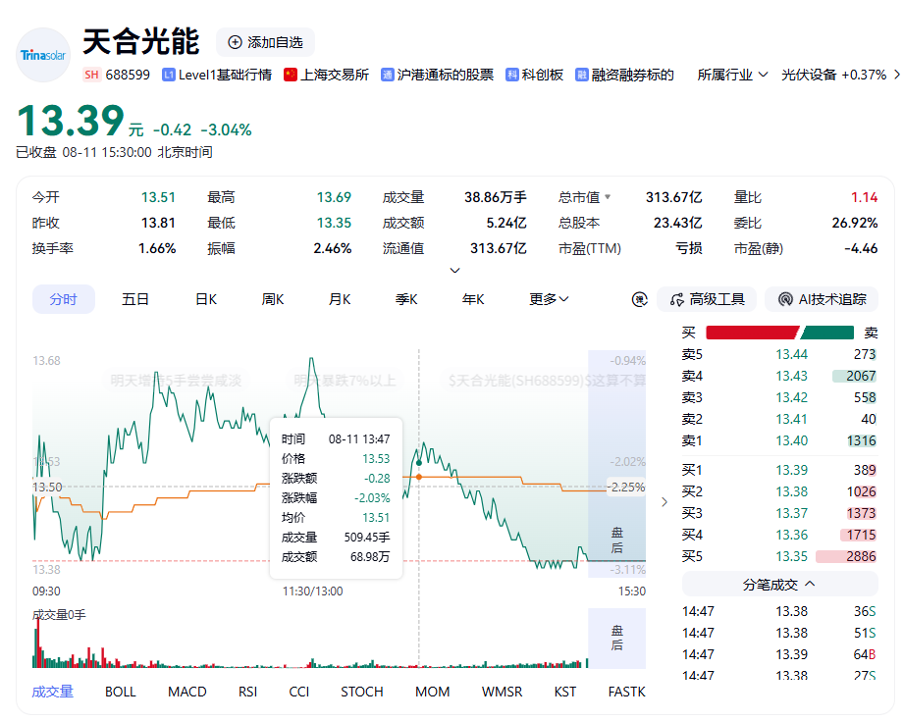Click the 科创板 badge icon
The image size is (903, 720).
pos(512,76)
